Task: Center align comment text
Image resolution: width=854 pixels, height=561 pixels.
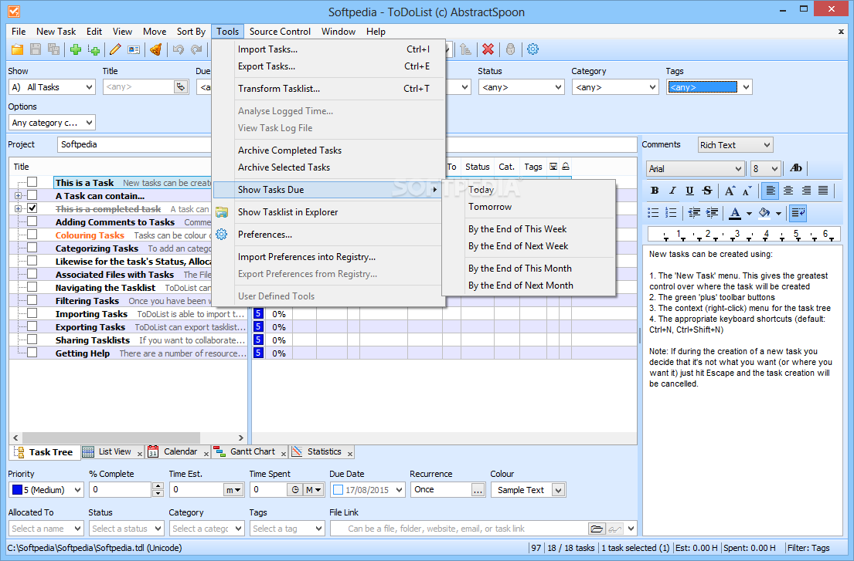Action: coord(788,191)
